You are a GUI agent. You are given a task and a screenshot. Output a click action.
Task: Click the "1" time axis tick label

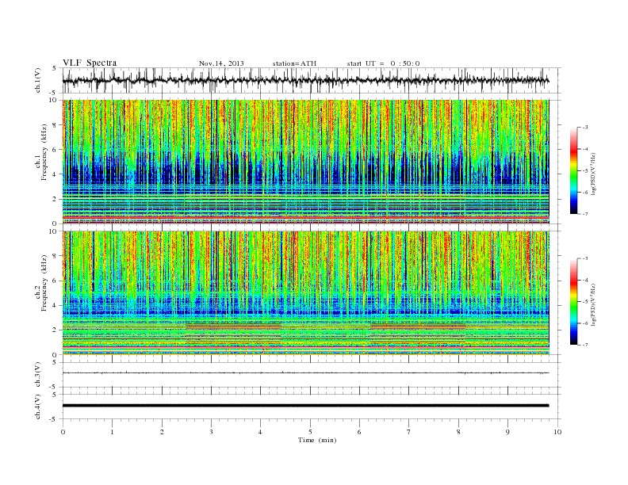click(112, 432)
